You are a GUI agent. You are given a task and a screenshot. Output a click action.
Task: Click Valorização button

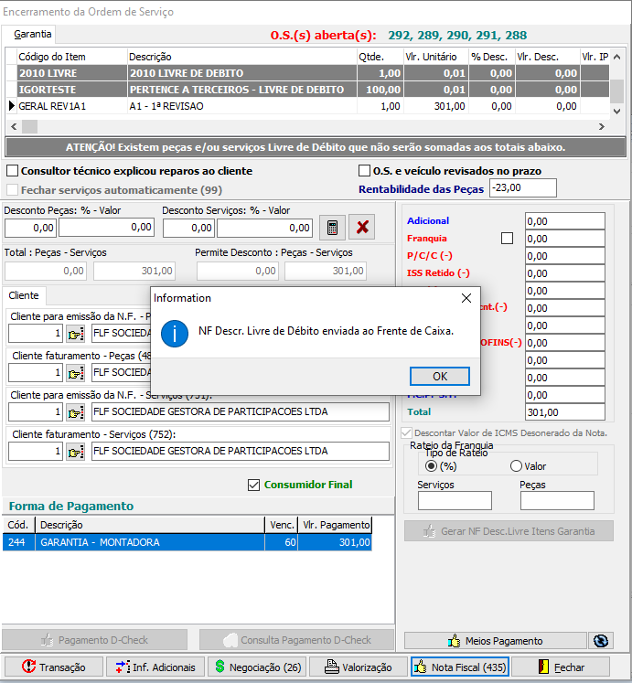coord(359,667)
